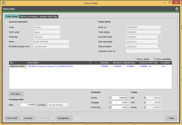182x125 pixels.
Task: Open the help question mark icon
Action: 177,9
